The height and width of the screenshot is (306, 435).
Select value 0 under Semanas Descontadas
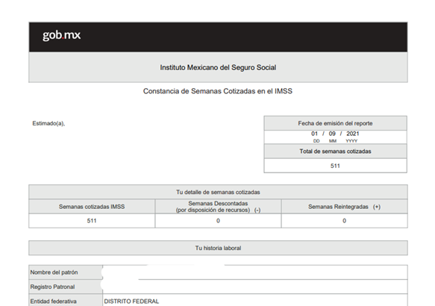(218, 221)
